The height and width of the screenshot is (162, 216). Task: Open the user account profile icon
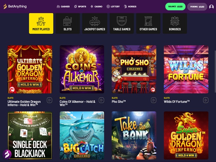tap(211, 7)
